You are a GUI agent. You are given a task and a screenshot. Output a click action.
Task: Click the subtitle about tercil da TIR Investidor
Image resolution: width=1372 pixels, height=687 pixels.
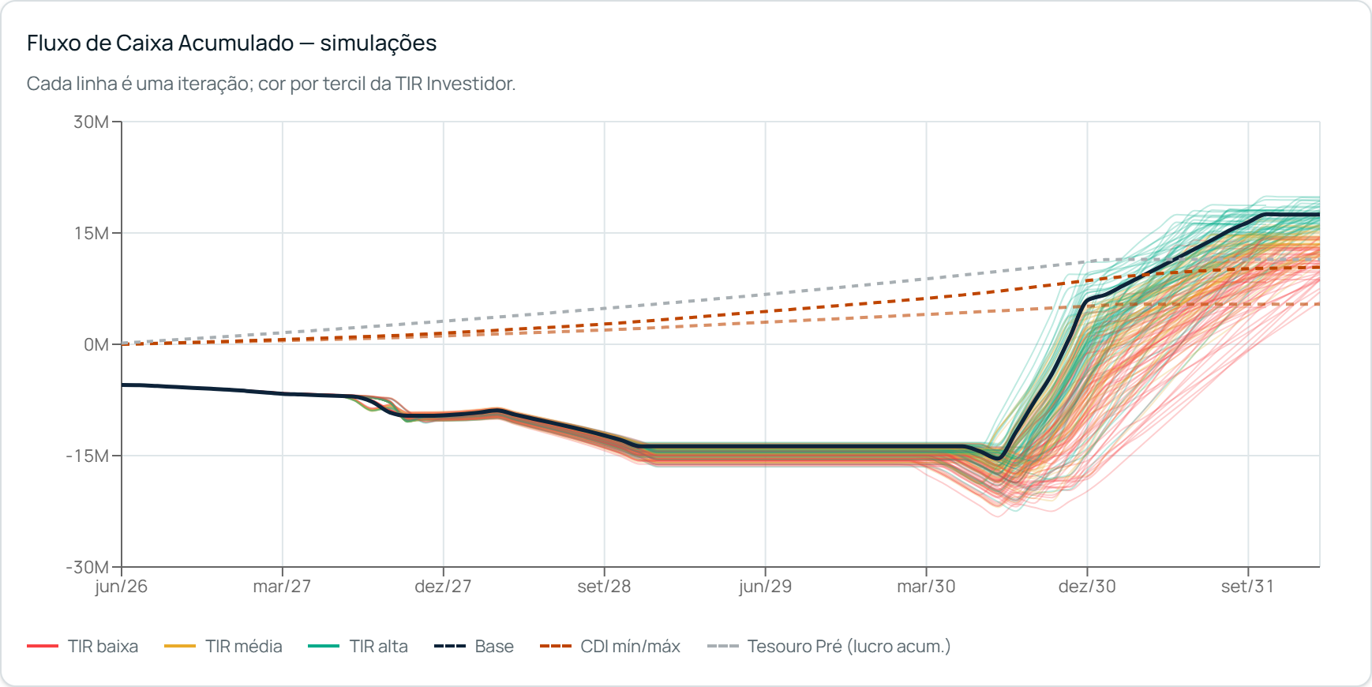(271, 84)
